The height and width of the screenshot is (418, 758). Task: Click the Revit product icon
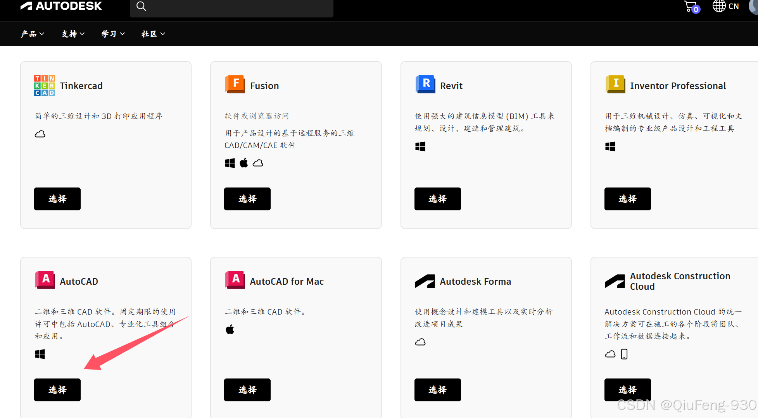coord(425,84)
